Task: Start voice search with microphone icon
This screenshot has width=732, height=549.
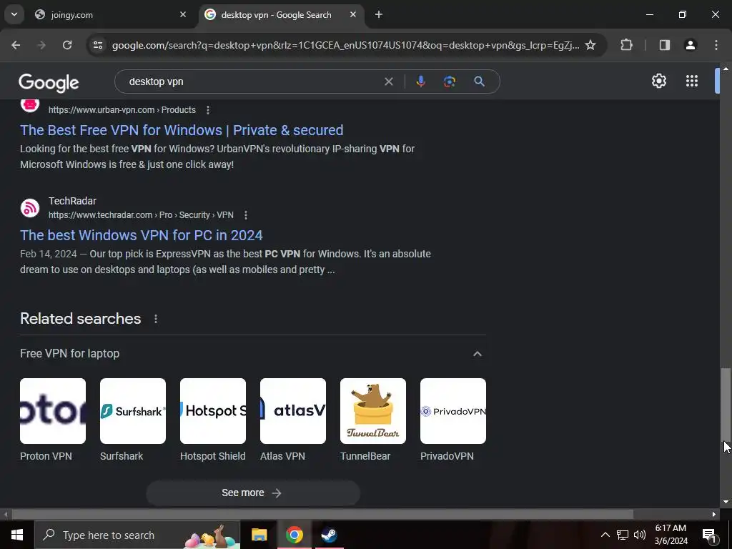Action: (420, 81)
